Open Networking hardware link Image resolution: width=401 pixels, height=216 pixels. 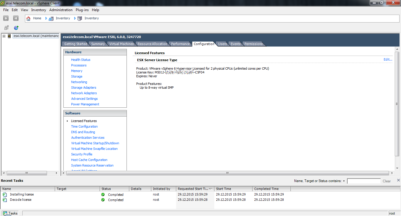79,82
